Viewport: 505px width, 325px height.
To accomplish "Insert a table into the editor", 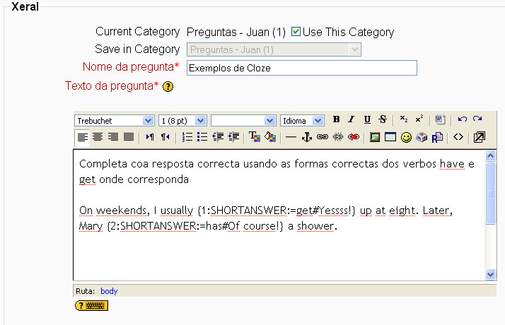I will pos(390,137).
